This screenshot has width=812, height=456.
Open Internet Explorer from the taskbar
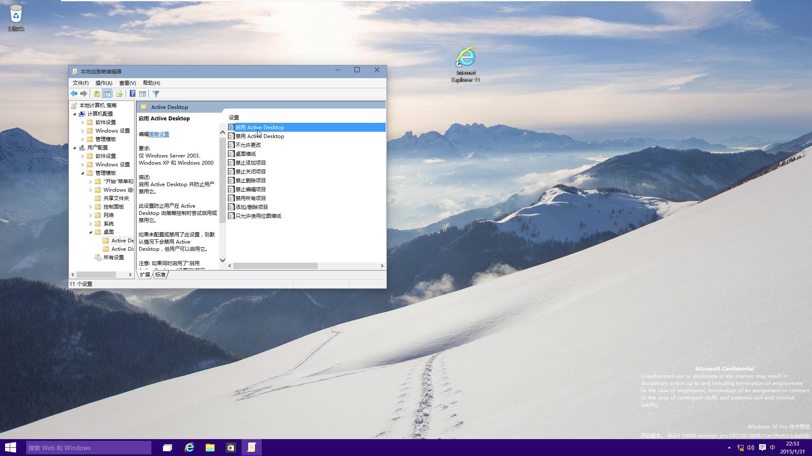(189, 447)
